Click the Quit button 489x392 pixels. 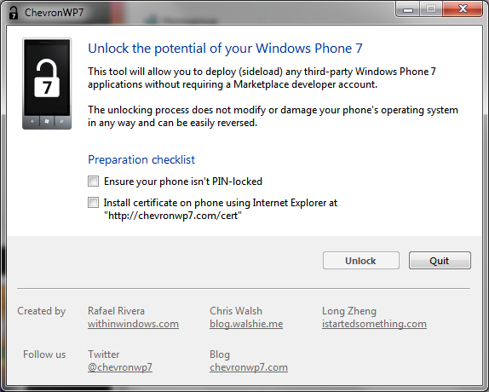pos(440,261)
